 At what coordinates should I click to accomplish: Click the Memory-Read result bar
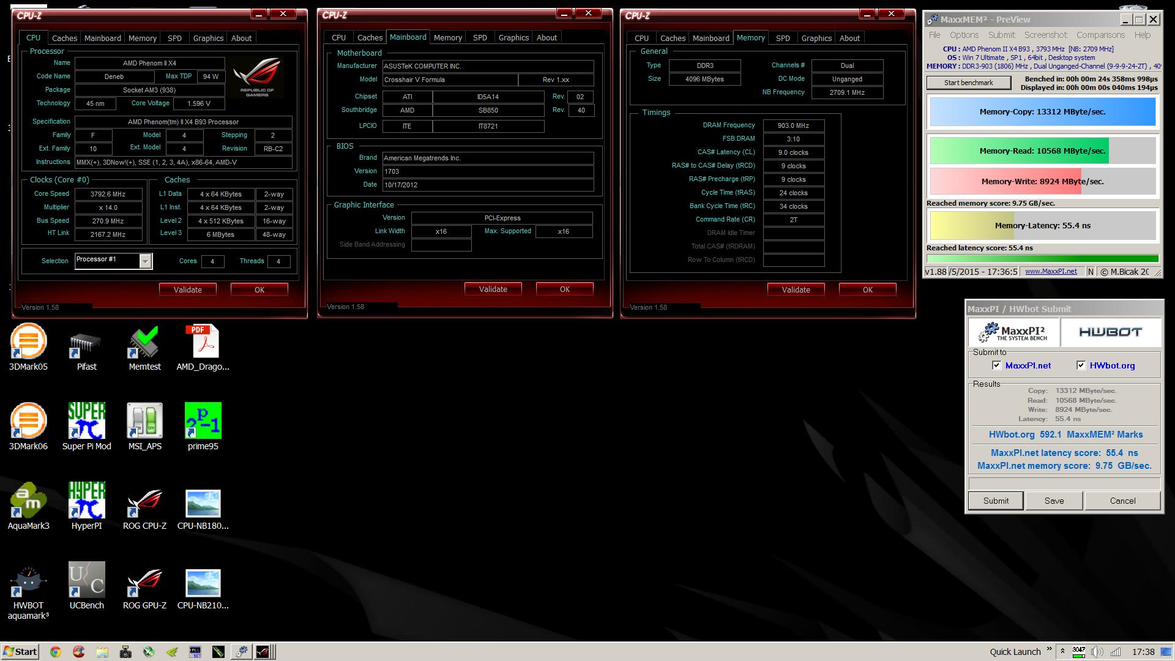[x=1043, y=151]
